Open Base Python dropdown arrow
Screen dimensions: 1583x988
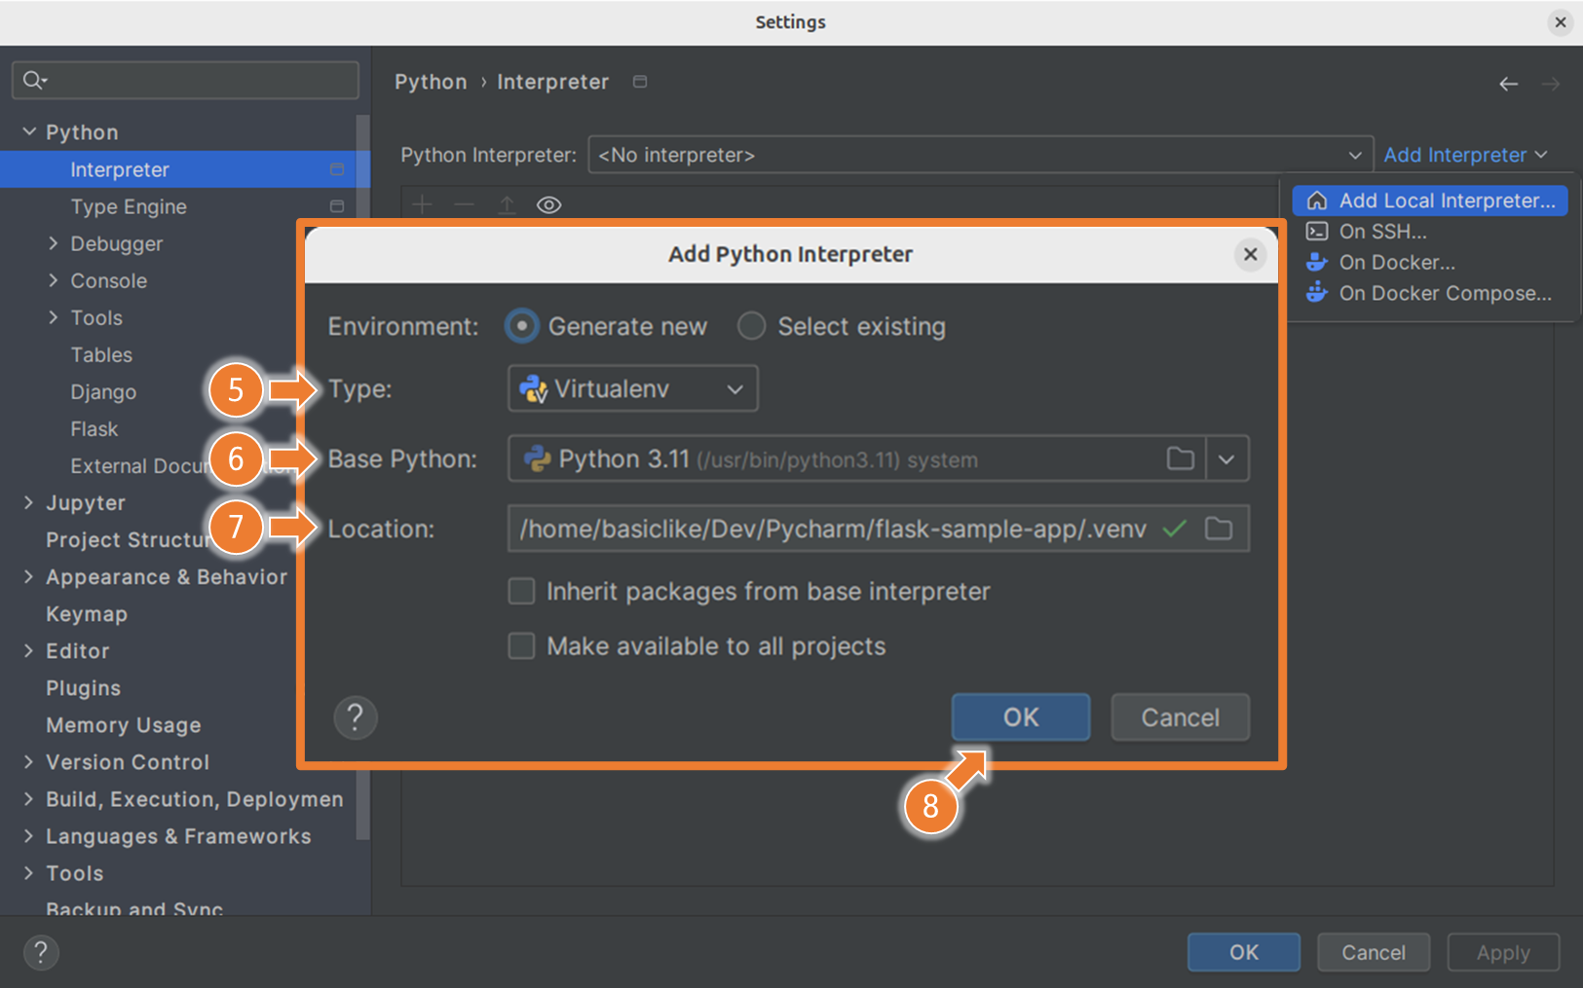tap(1227, 458)
